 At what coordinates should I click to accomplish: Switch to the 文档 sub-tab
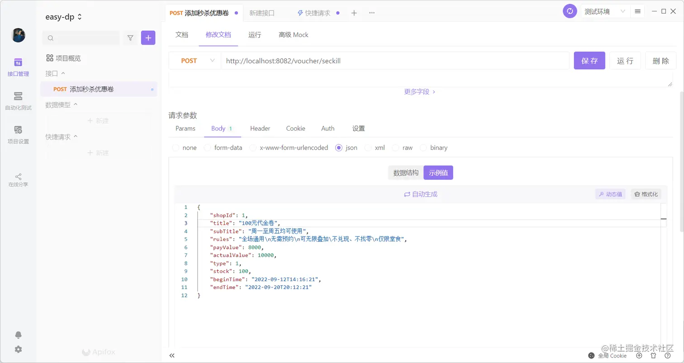[182, 35]
